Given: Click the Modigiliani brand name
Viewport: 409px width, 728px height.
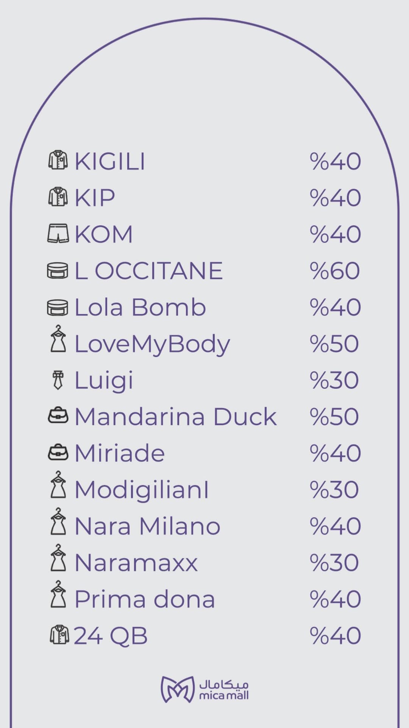Looking at the screenshot, I should [142, 489].
